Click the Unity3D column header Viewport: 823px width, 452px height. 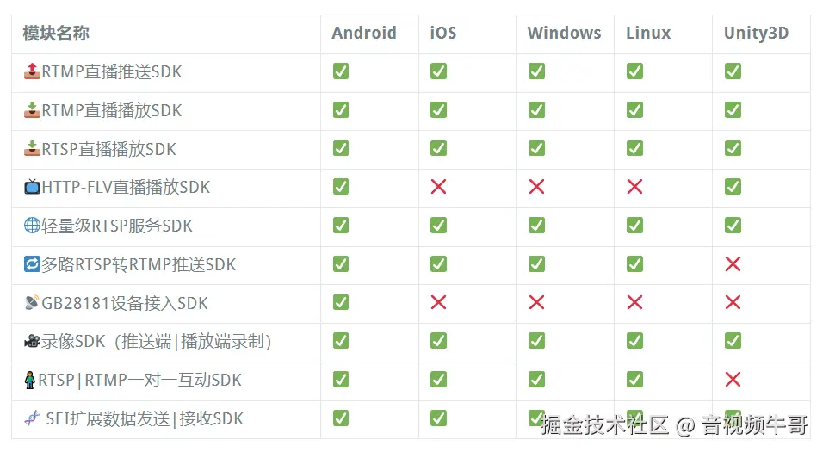pyautogui.click(x=756, y=34)
